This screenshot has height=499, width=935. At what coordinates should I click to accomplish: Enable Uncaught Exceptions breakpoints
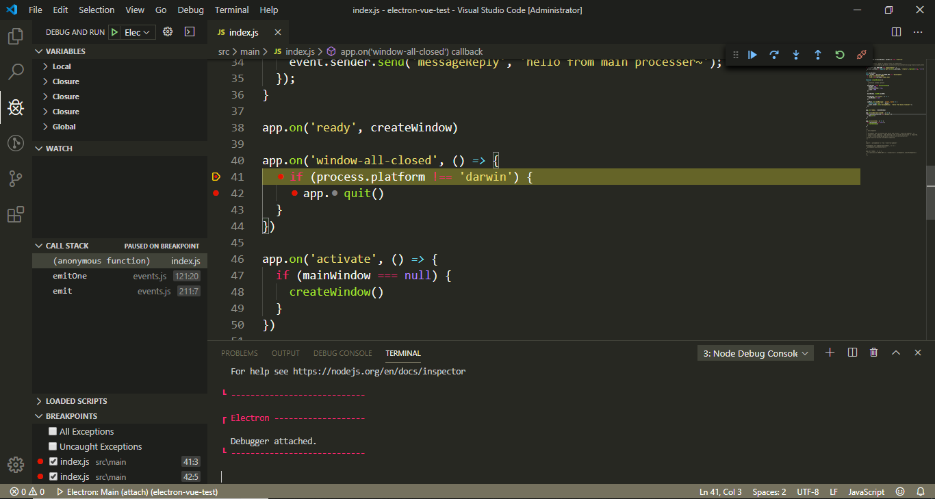click(52, 446)
